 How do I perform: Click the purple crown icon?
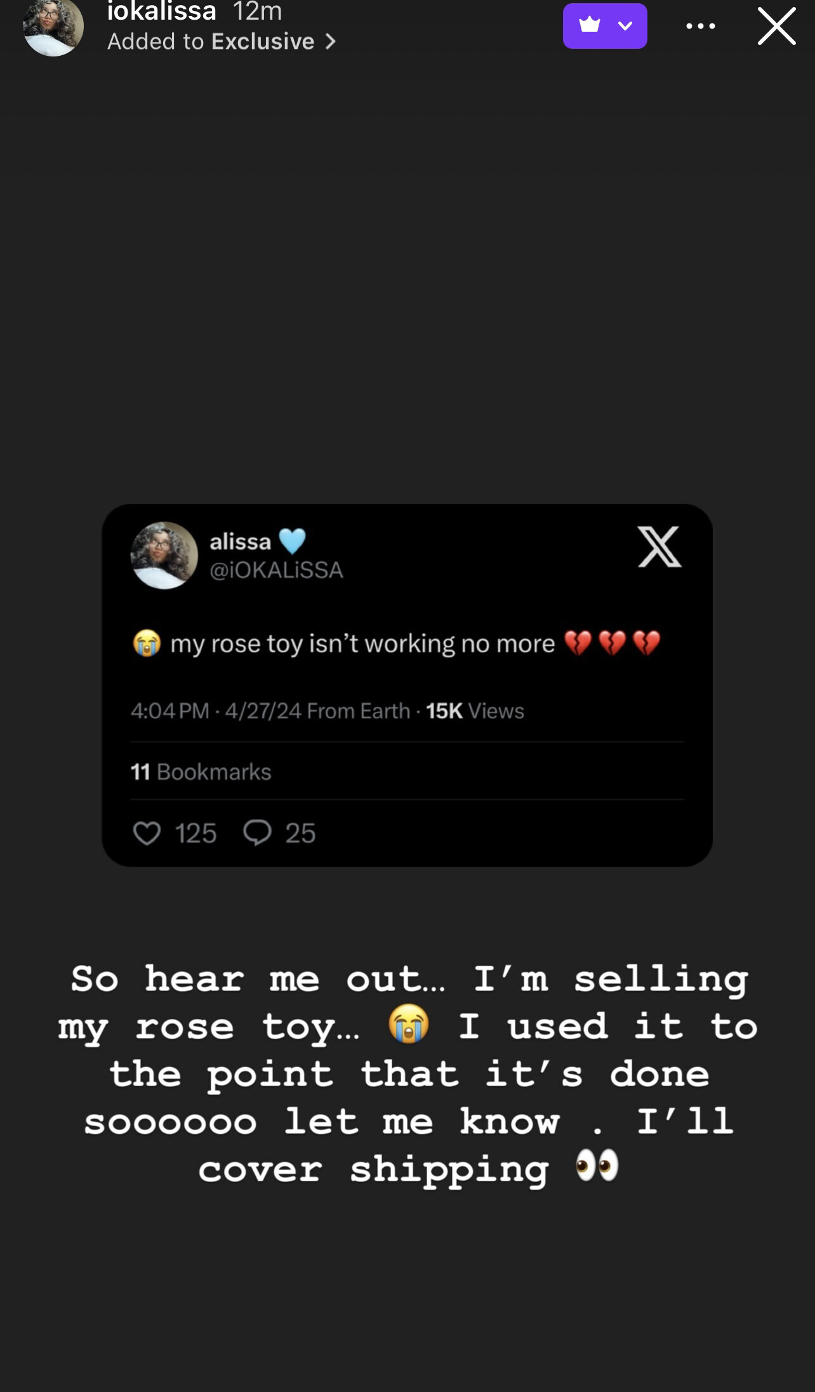coord(590,25)
